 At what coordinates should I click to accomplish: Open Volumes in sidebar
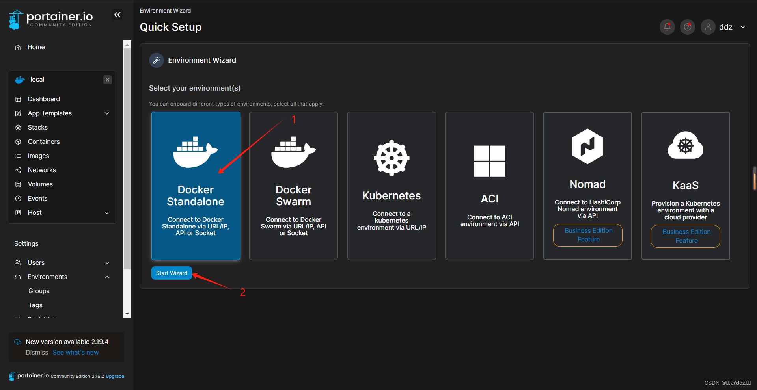coord(40,184)
